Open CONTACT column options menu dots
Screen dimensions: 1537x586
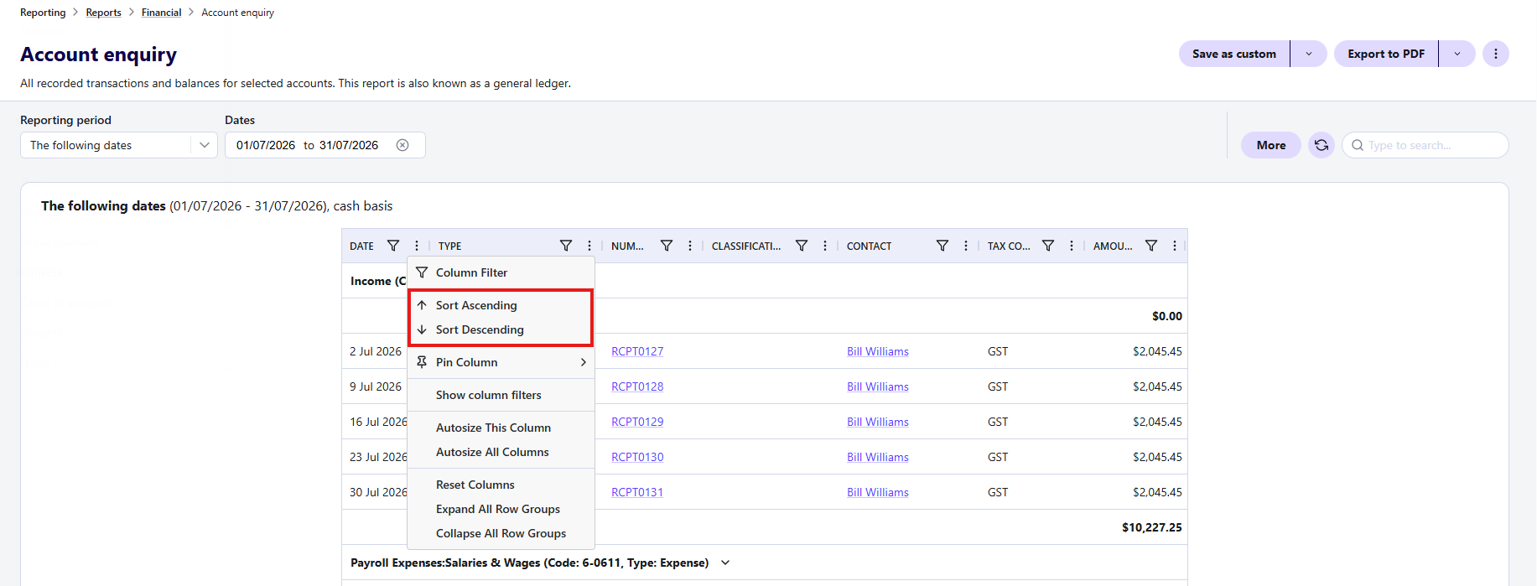(966, 246)
